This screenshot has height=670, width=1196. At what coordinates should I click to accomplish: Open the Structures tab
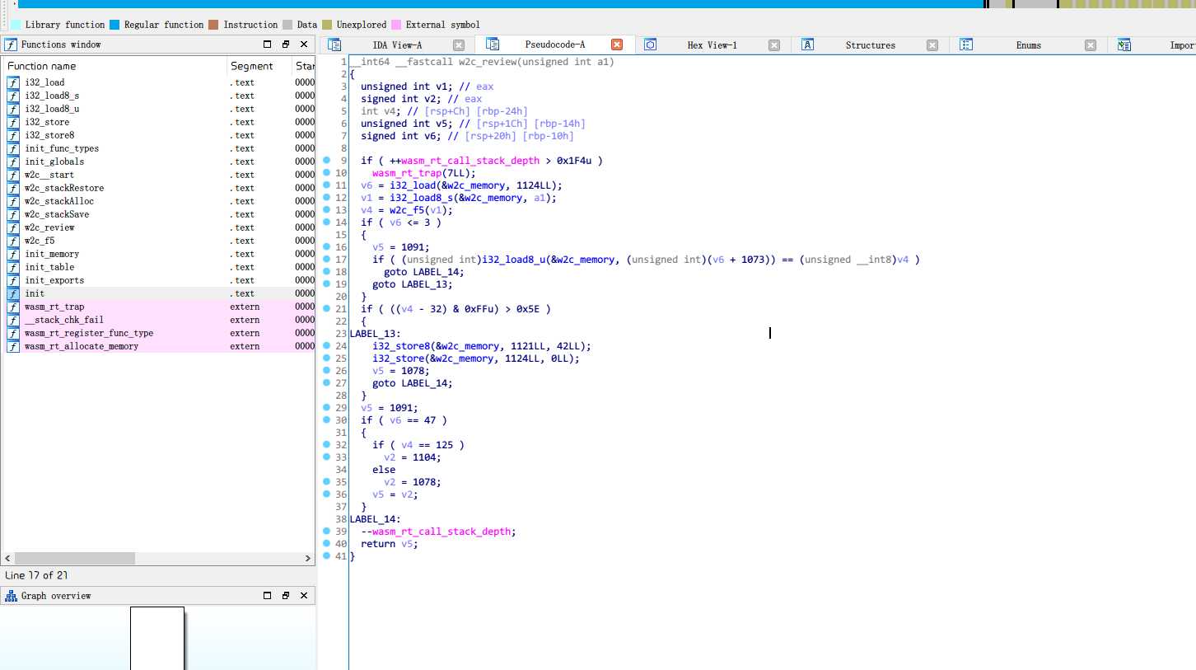click(870, 45)
